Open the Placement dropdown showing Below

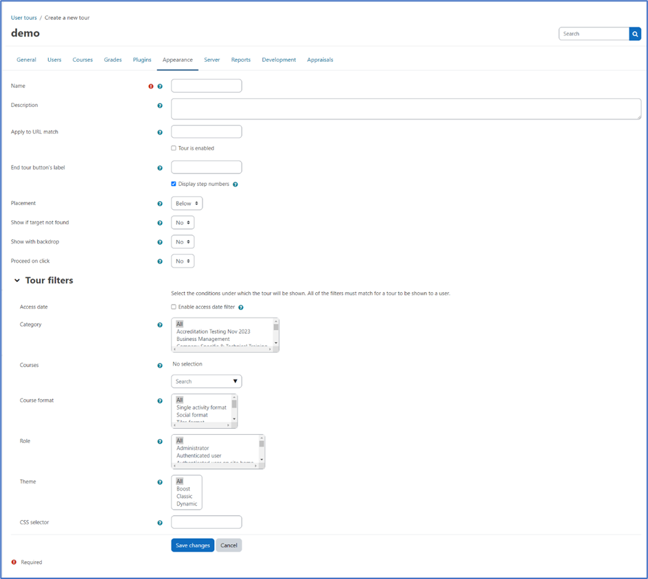coord(187,204)
